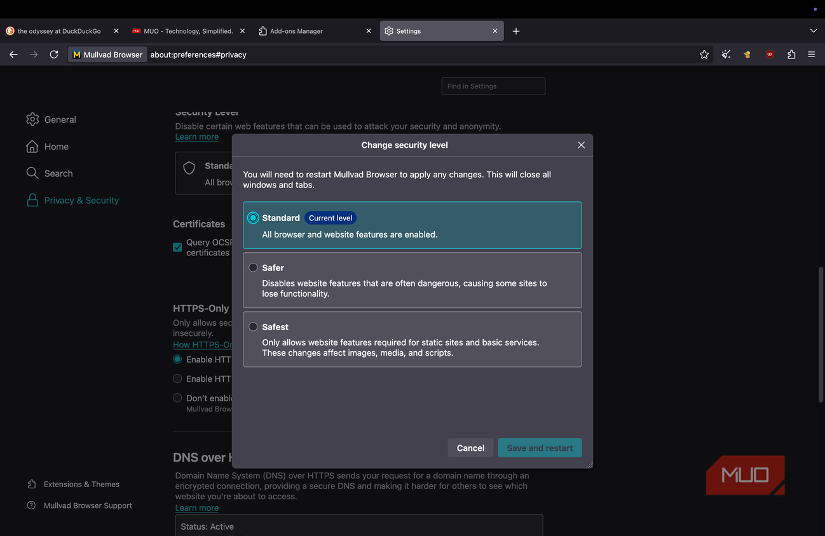List all tabs using the chevron

click(x=814, y=31)
